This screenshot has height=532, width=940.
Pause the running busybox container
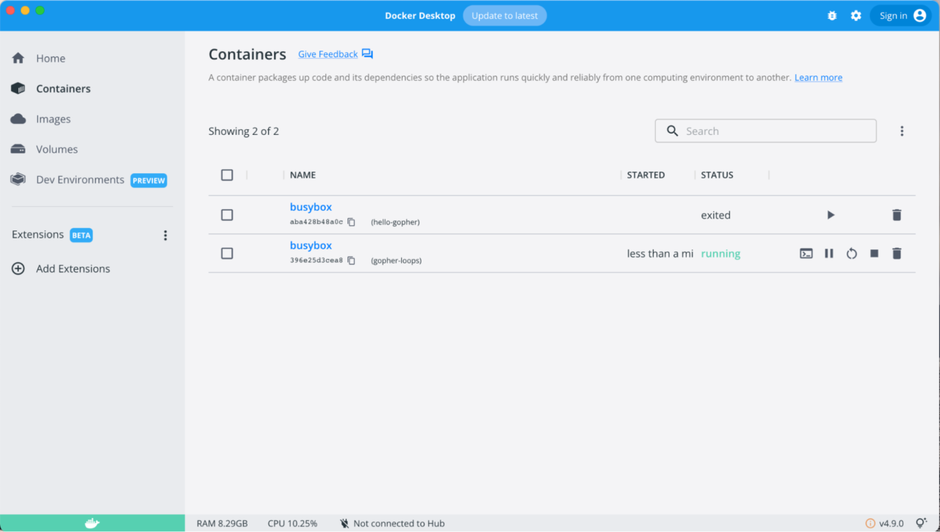point(829,252)
